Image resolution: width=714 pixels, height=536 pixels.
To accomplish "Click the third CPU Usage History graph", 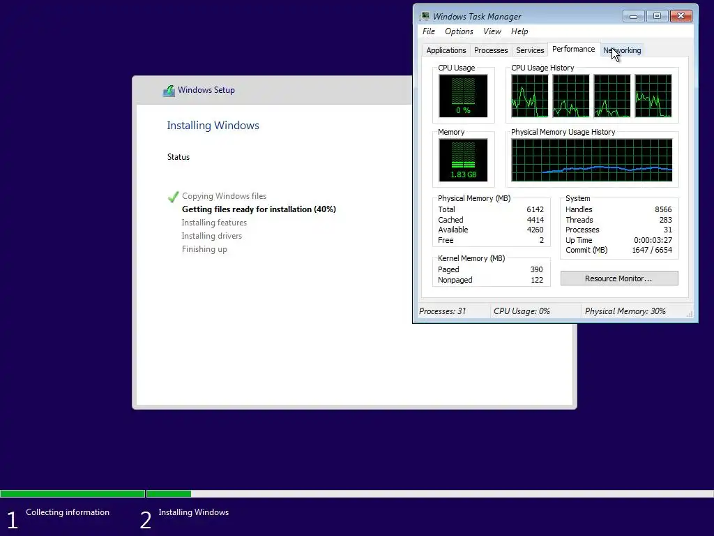I will [x=612, y=96].
